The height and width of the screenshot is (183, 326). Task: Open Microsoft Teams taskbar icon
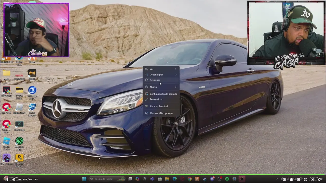point(152,179)
